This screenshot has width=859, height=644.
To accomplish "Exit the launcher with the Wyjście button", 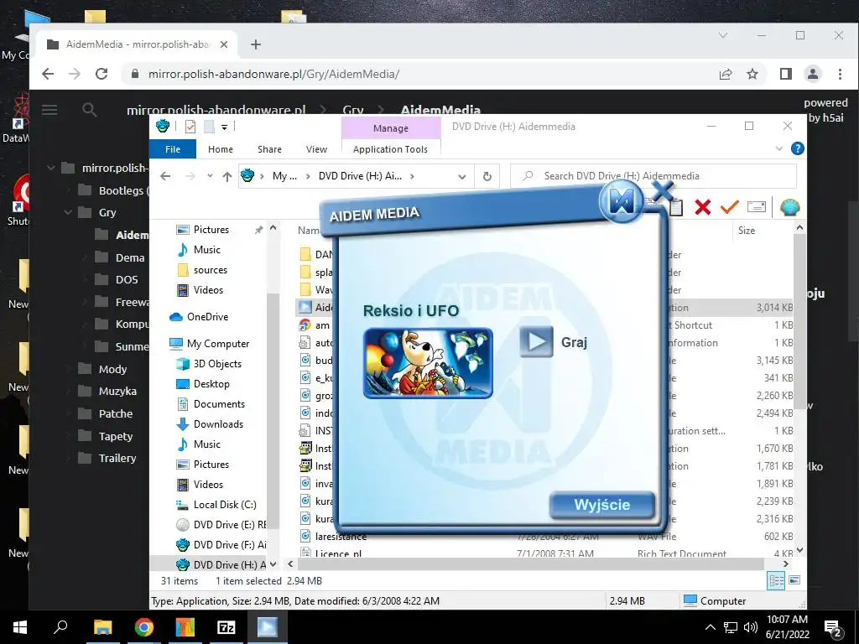I will tap(601, 505).
